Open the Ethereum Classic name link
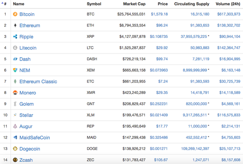This screenshot has height=164, width=243. [38, 81]
